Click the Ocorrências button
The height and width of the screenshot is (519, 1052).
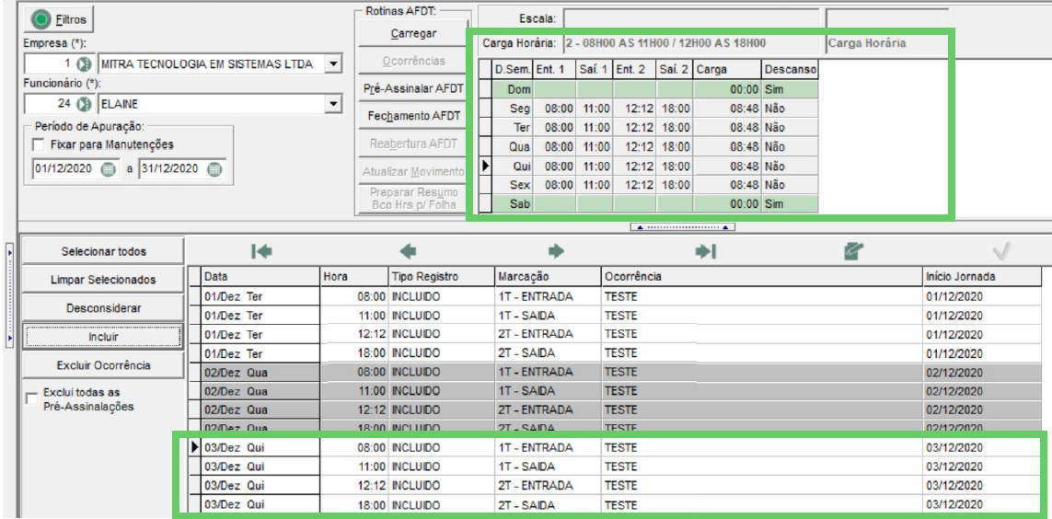(413, 61)
